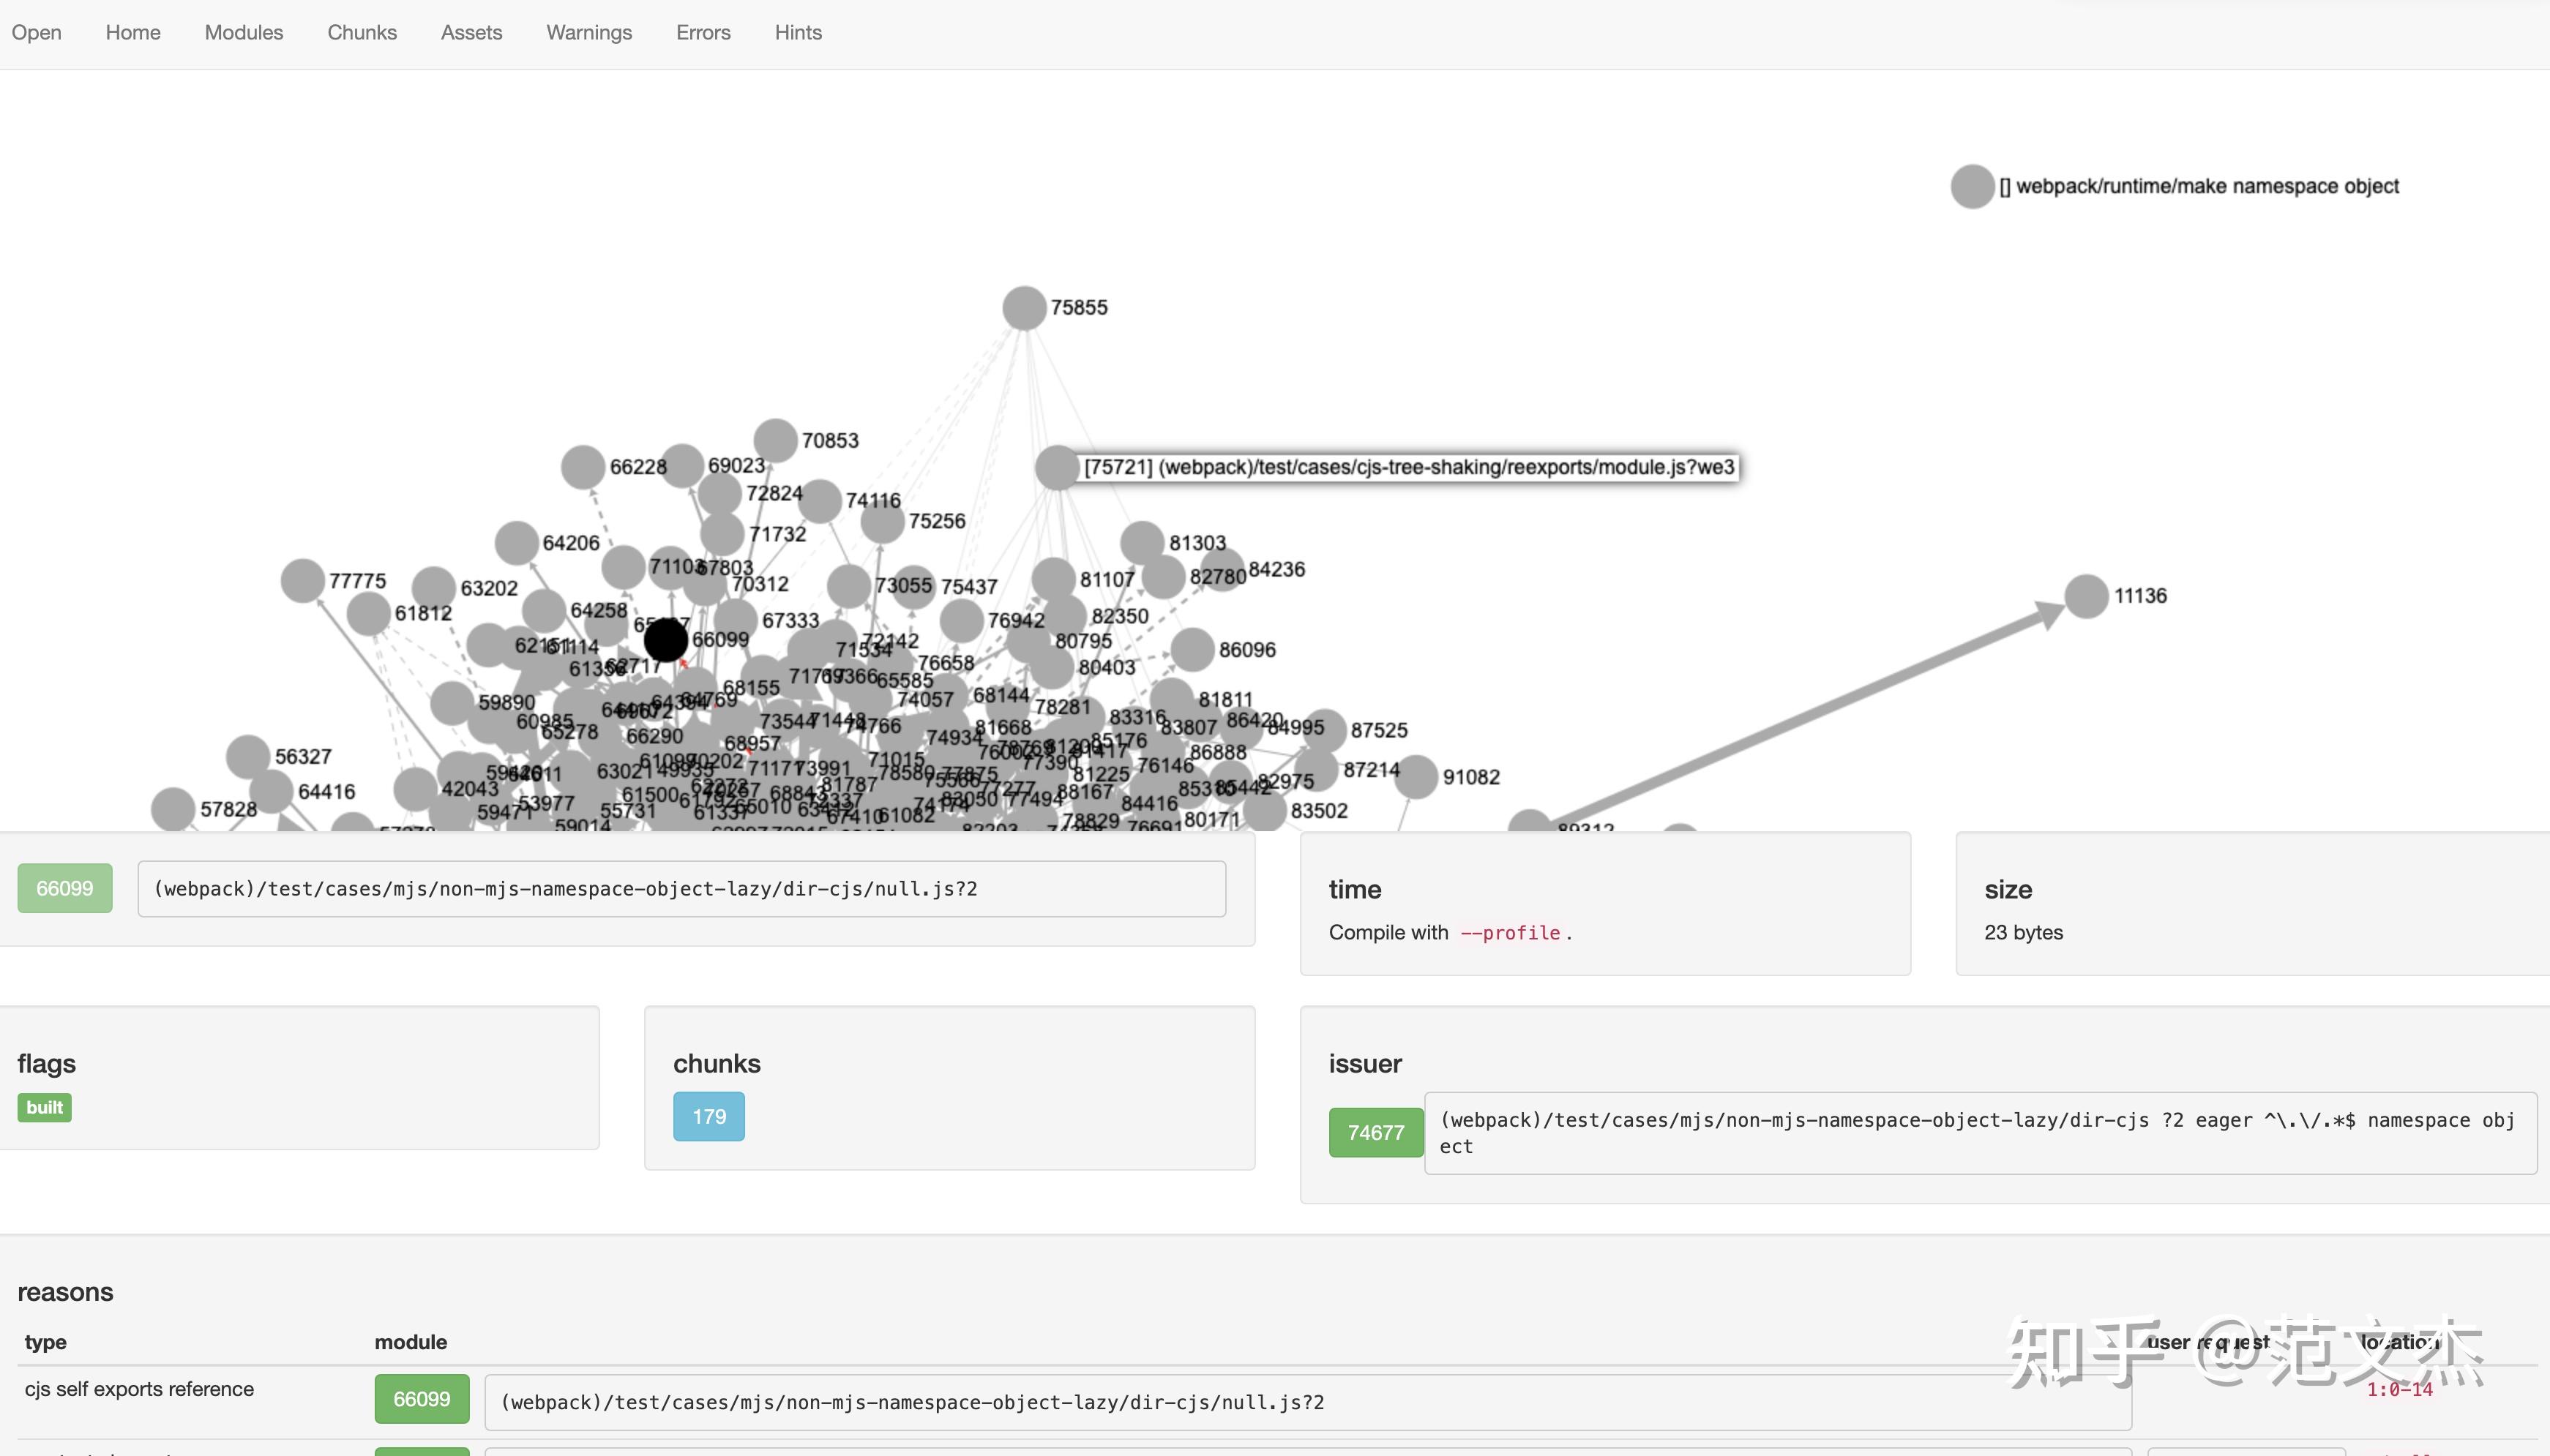Click the null.js?2 module path field
This screenshot has width=2550, height=1456.
[680, 889]
